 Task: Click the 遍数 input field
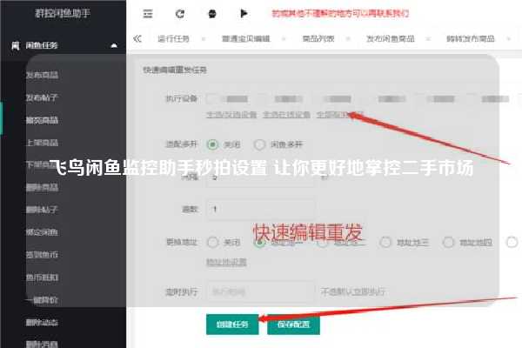(x=260, y=209)
